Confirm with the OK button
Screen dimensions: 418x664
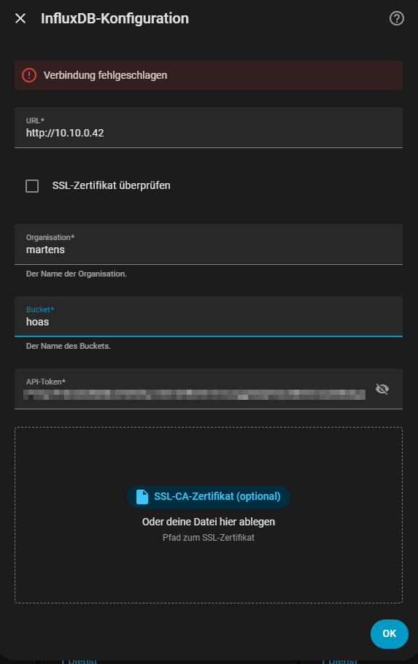tap(390, 633)
